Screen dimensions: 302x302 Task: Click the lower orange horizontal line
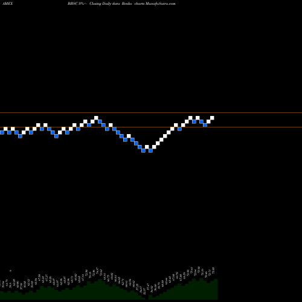pos(151,127)
